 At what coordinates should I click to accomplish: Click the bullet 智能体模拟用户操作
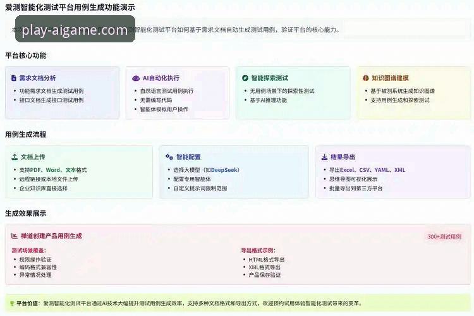pyautogui.click(x=164, y=109)
